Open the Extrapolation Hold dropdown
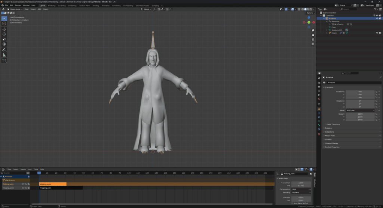 [x=301, y=189]
